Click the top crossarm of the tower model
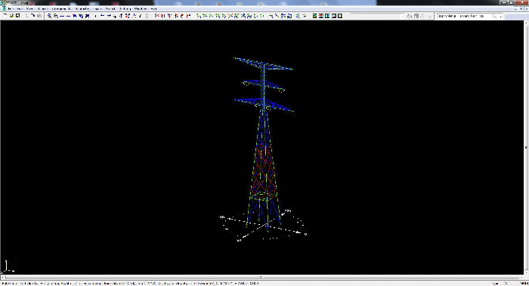This screenshot has height=286, width=529. coord(264,63)
